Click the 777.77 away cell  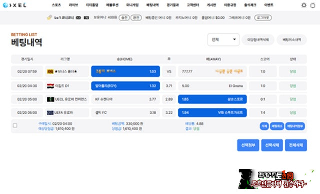212,71
